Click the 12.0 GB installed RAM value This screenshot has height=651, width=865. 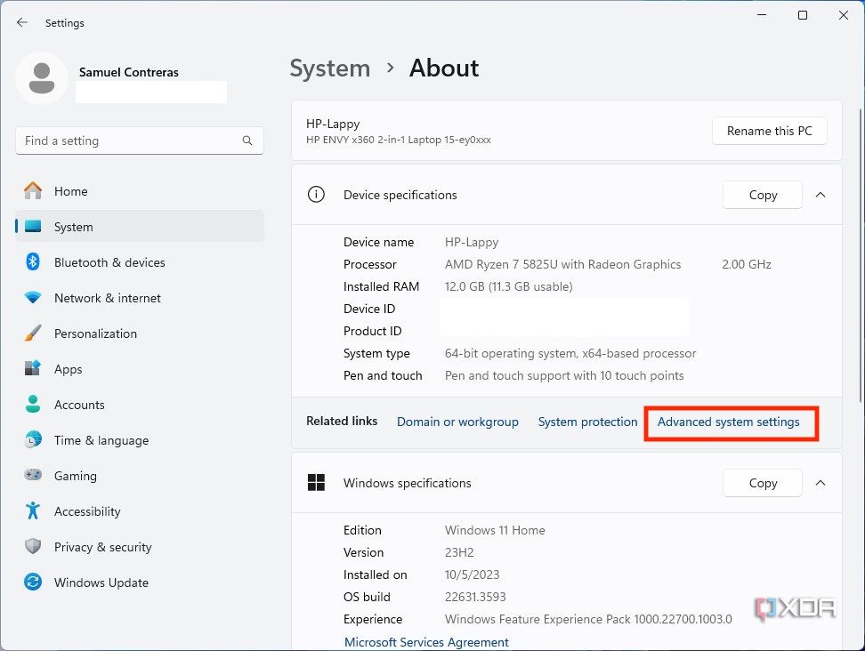(509, 286)
